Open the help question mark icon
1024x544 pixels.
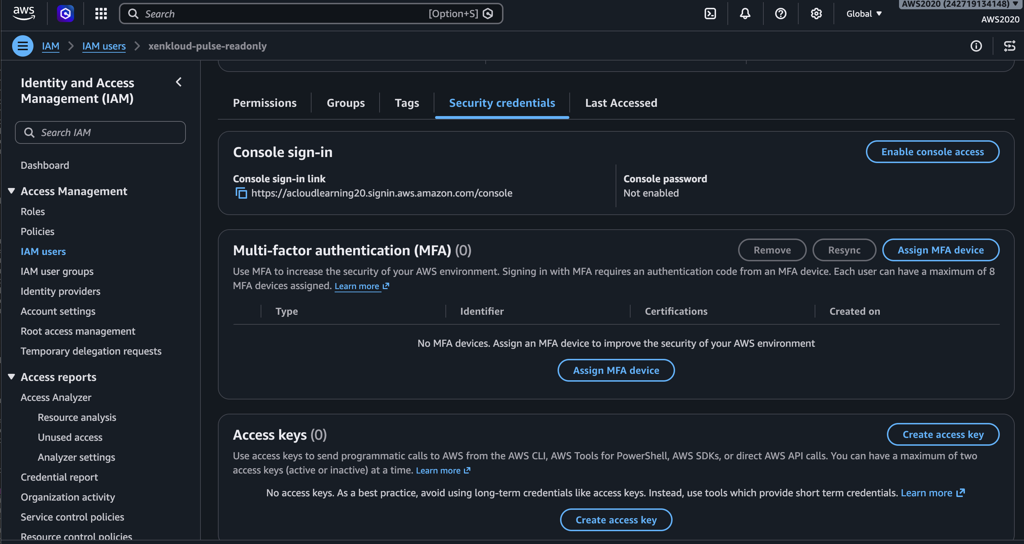[780, 14]
